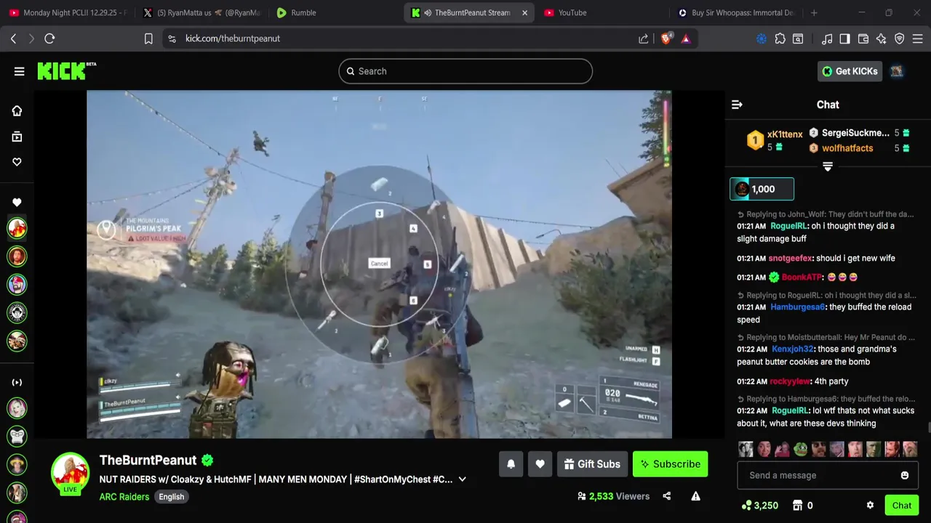
Task: Switch to Buy Sir Whoopass tab
Action: tap(735, 12)
